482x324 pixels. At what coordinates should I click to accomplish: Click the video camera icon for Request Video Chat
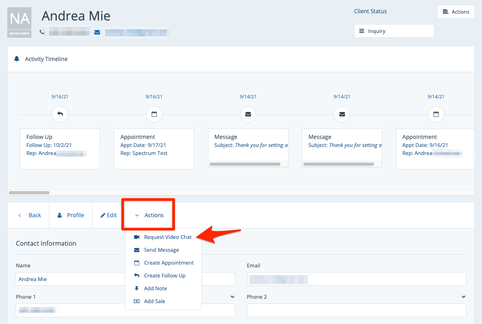coord(136,237)
